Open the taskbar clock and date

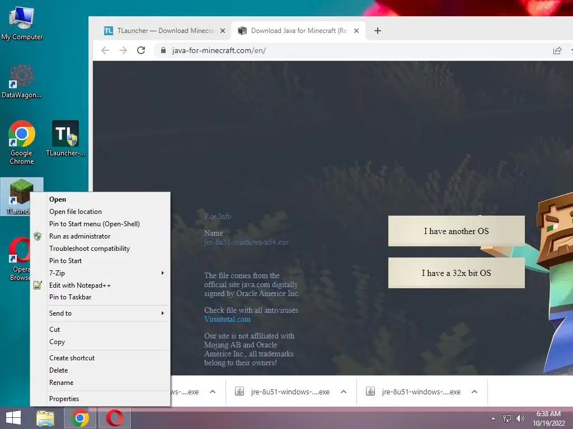548,418
